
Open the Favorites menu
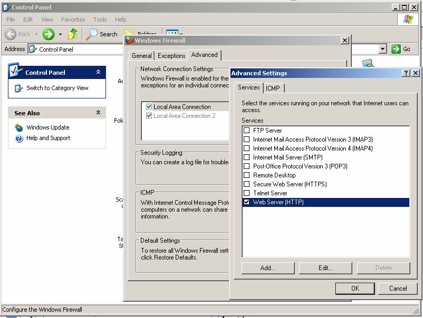[x=73, y=19]
